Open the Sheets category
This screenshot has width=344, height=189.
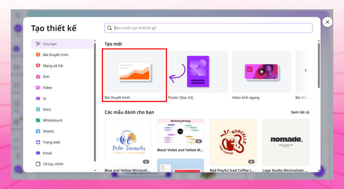62,131
